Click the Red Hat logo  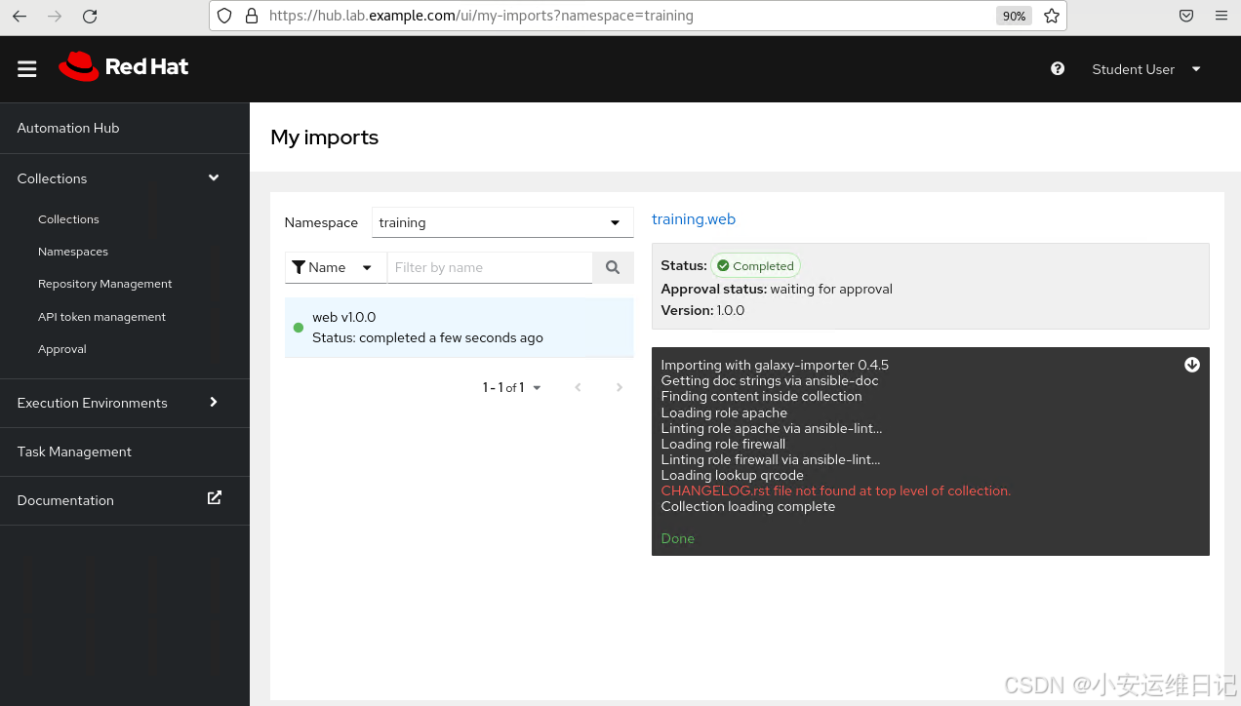pyautogui.click(x=123, y=66)
